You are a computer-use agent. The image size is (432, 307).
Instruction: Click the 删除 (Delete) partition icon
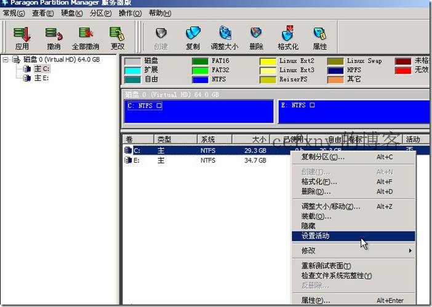tap(256, 33)
